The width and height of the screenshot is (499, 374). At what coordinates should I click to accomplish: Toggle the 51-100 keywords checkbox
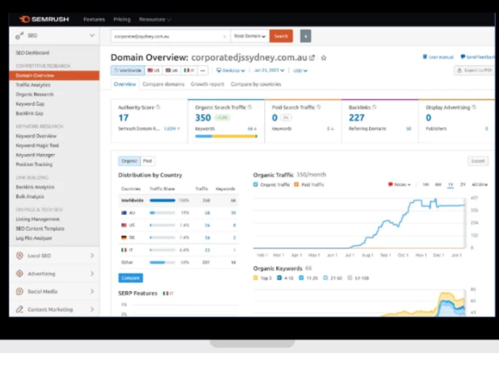pyautogui.click(x=350, y=278)
